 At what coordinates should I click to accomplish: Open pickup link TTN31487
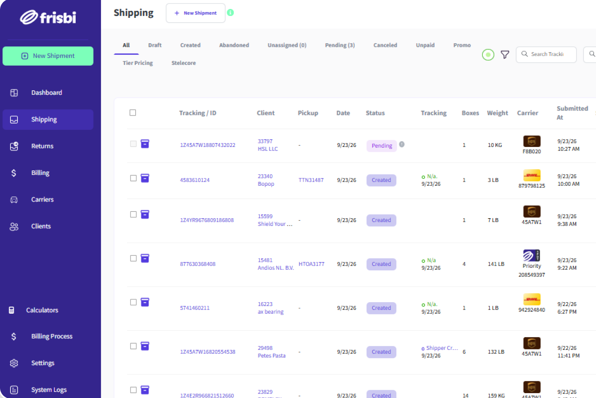(311, 180)
